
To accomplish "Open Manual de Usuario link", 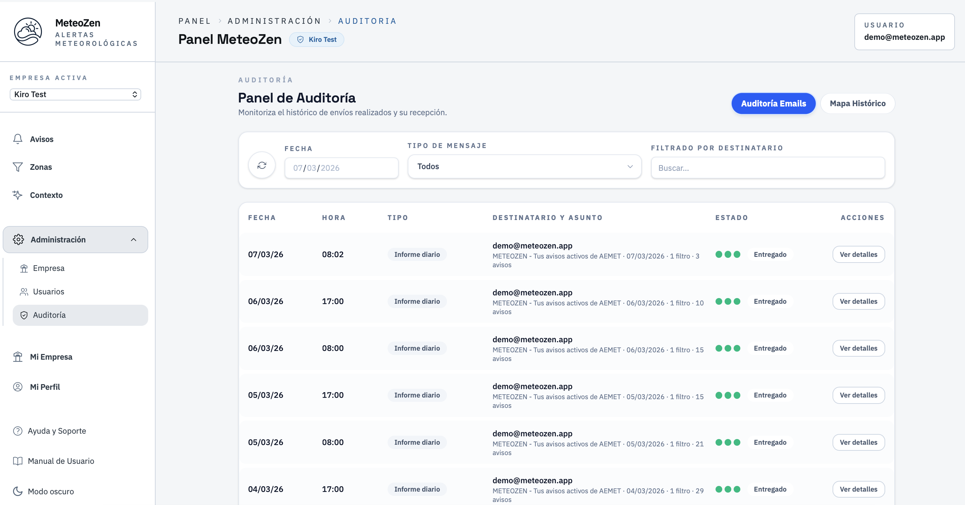I will pos(53,461).
